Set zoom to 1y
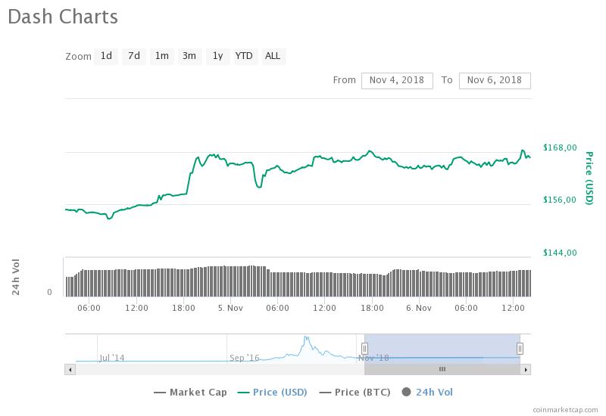 [x=217, y=56]
